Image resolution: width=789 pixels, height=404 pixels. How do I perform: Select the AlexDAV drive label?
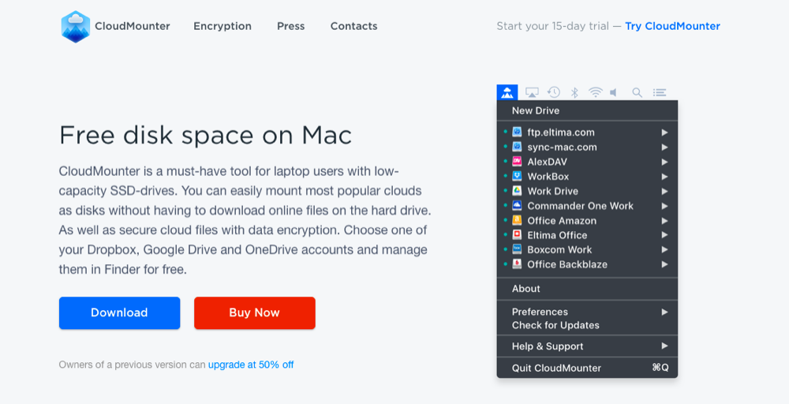pyautogui.click(x=547, y=162)
